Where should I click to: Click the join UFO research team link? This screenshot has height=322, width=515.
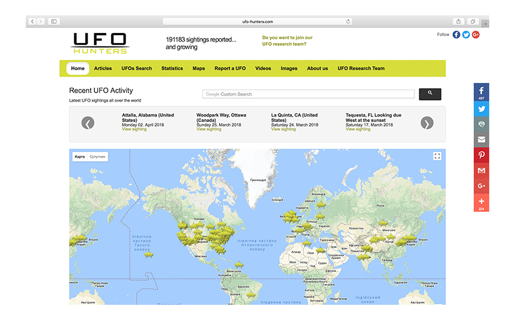(x=287, y=40)
